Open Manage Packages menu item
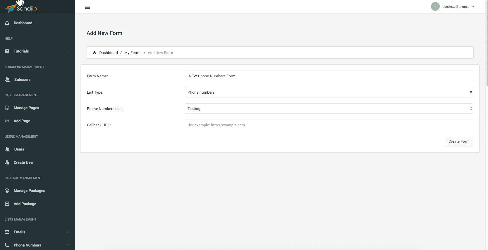488x250 pixels. coord(29,190)
